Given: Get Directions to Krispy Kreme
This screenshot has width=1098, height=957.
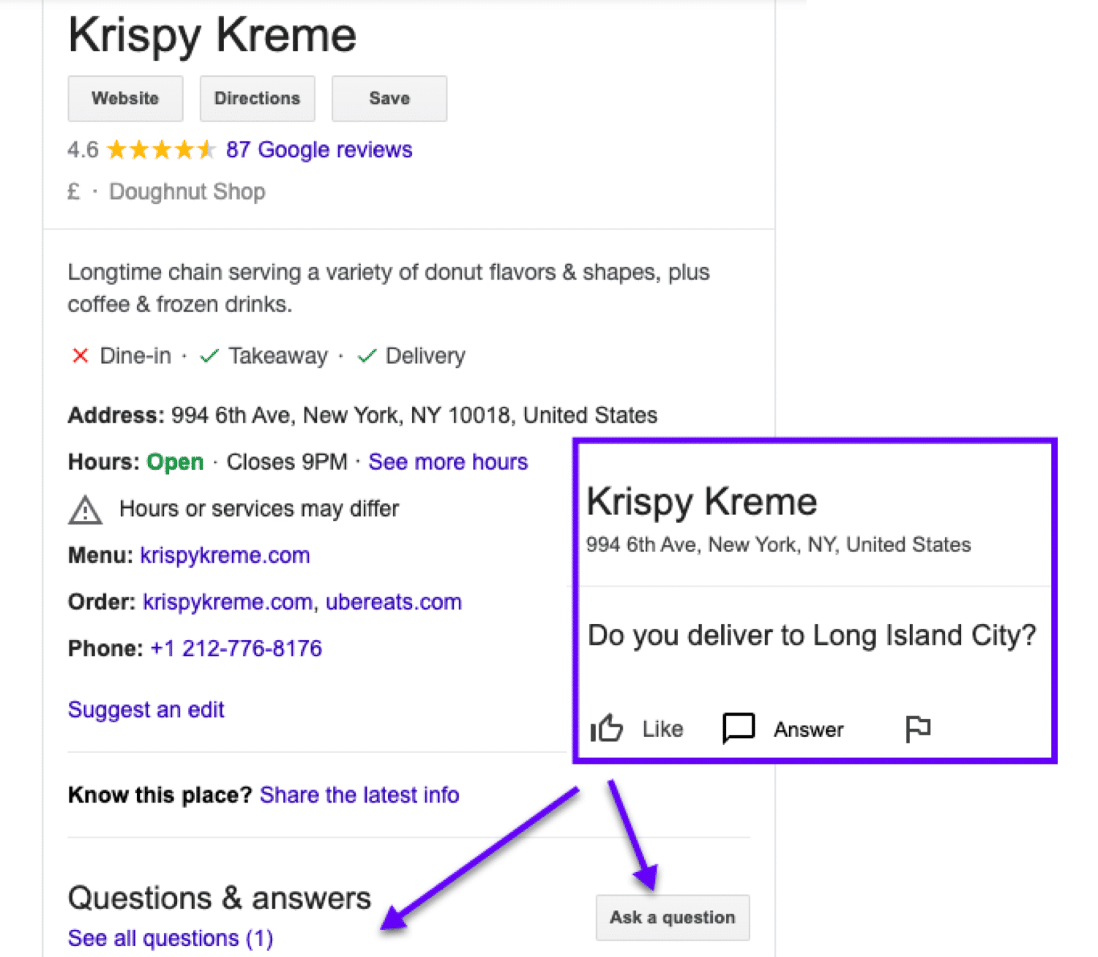Looking at the screenshot, I should coord(256,98).
